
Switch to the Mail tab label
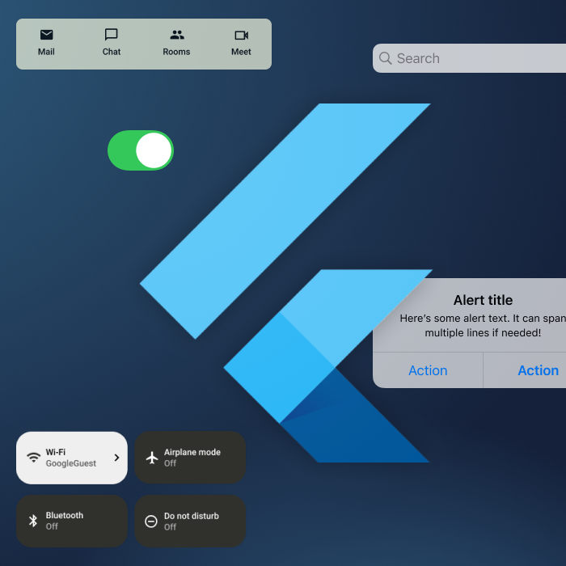click(x=46, y=52)
